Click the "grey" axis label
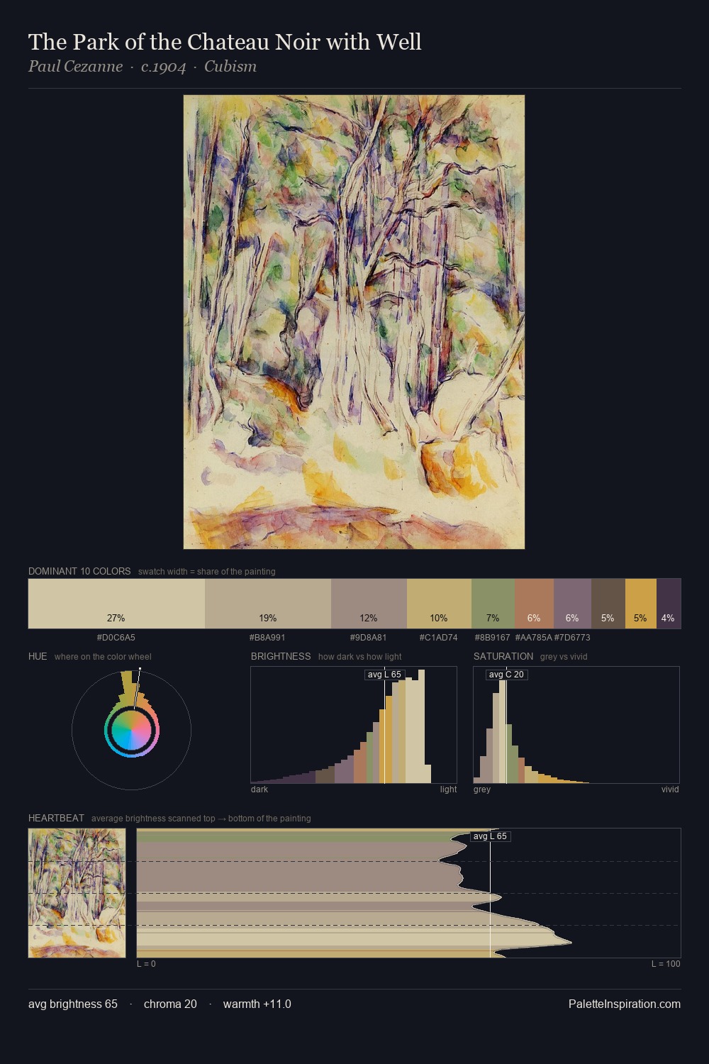The height and width of the screenshot is (1064, 709). (x=482, y=789)
